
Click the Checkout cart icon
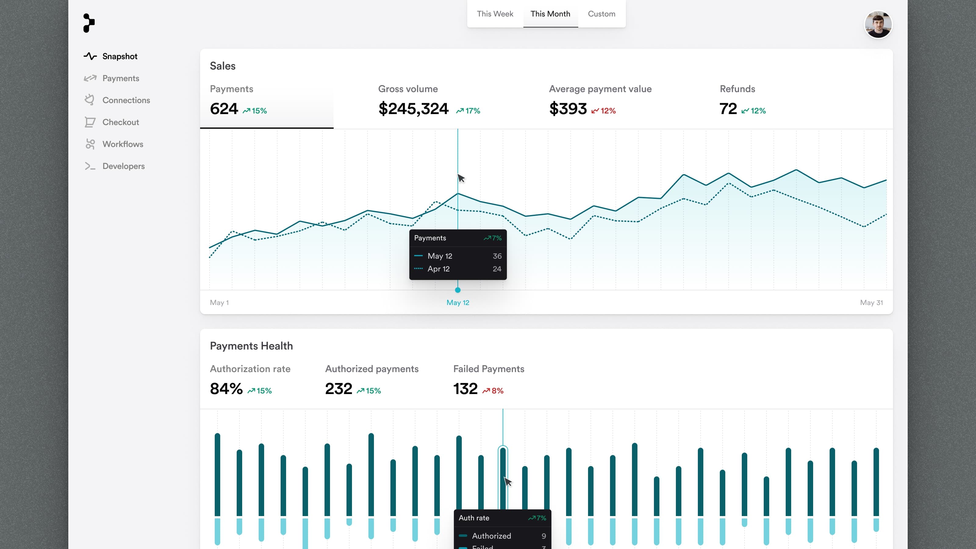point(90,122)
